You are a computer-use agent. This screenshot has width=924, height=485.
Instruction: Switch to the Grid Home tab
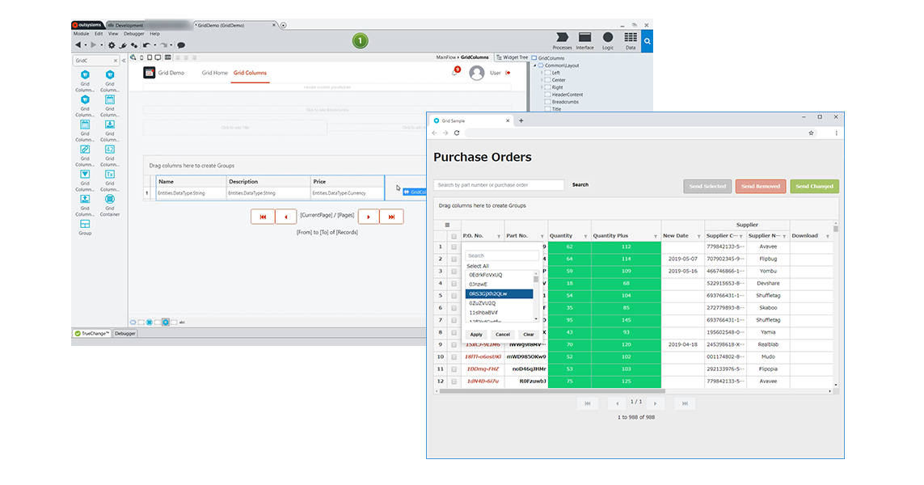(x=214, y=73)
